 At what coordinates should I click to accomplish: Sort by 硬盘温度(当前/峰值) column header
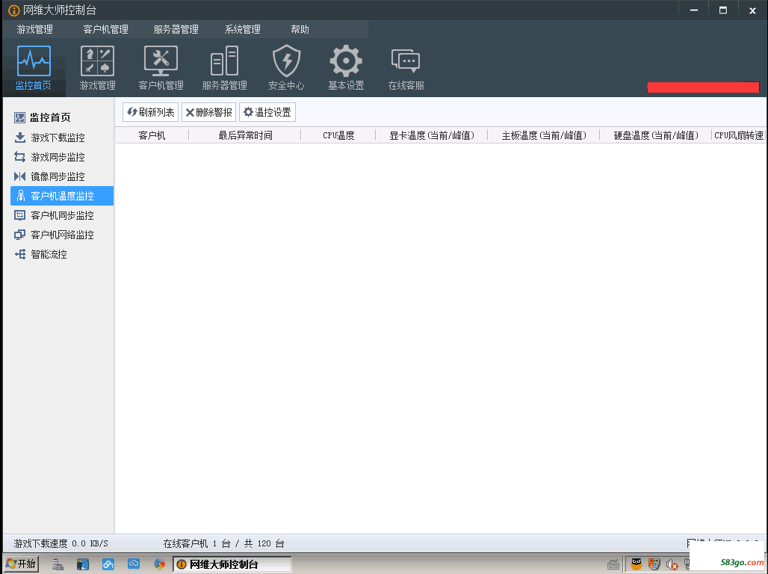[656, 135]
